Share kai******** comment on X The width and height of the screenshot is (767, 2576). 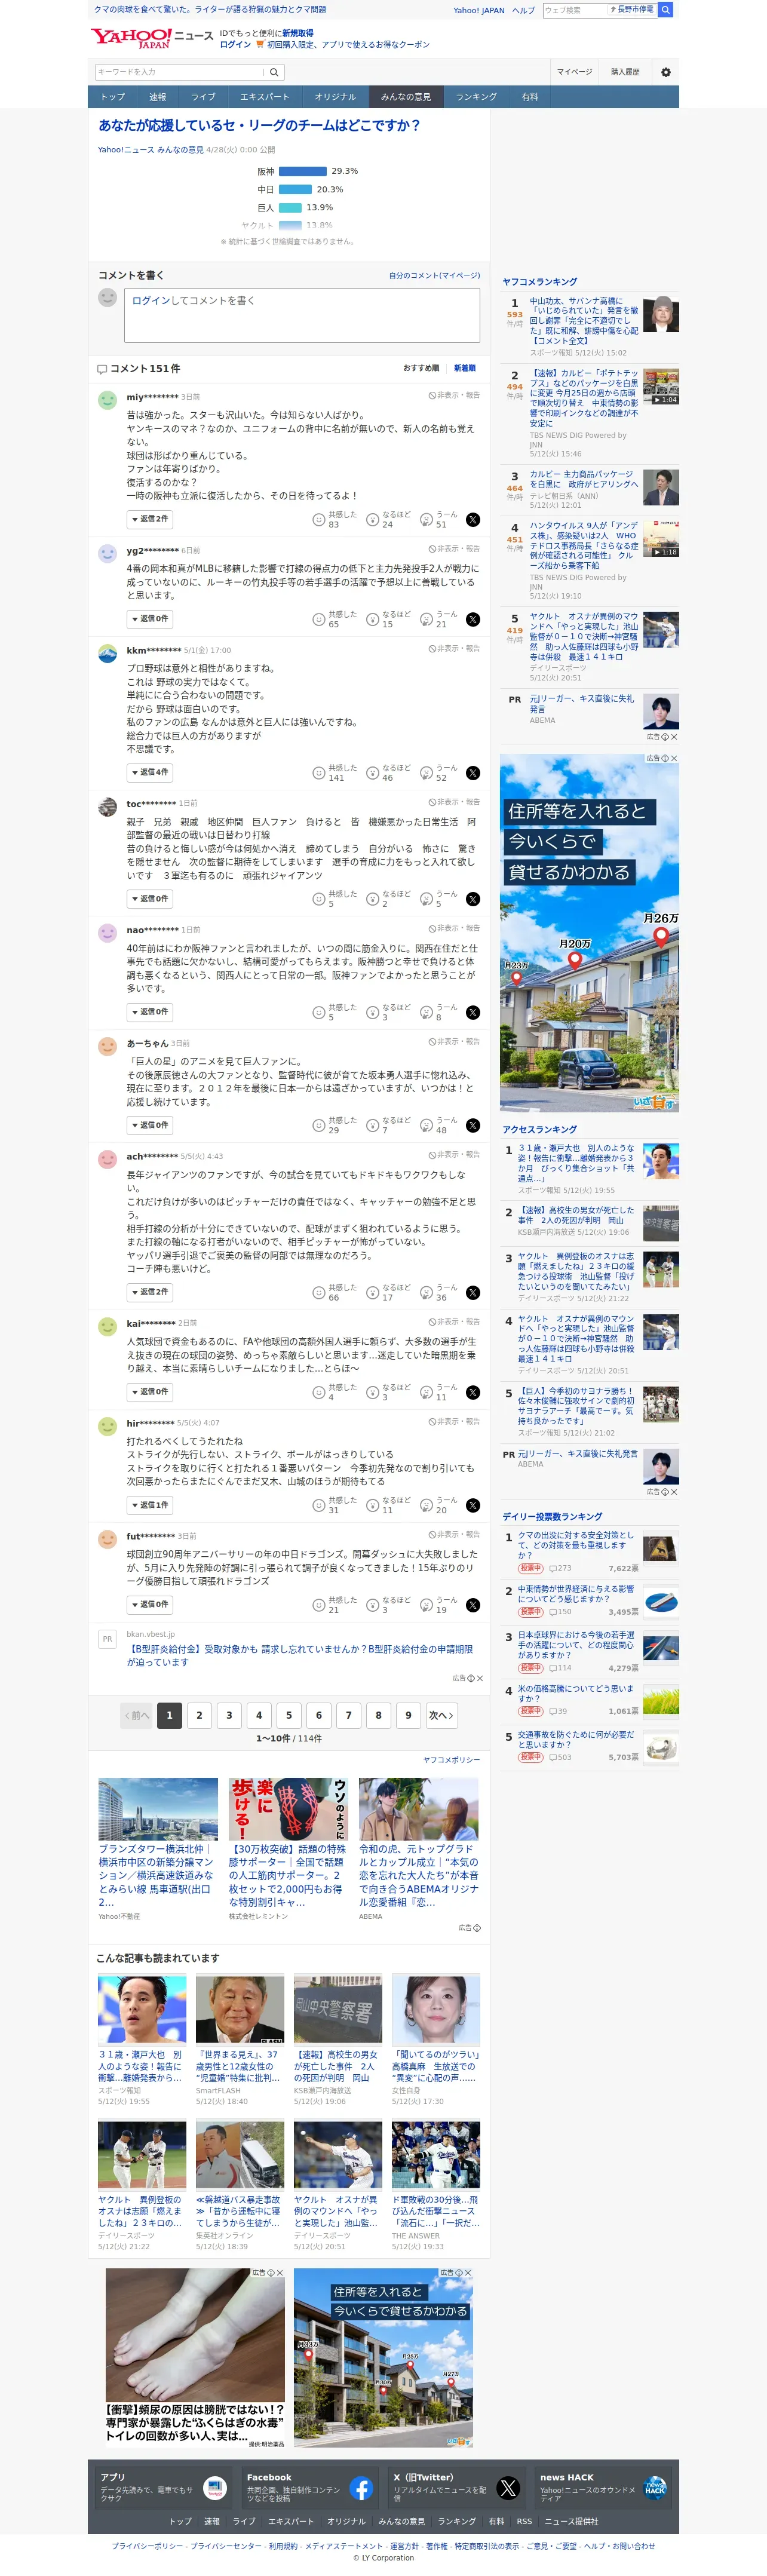tap(473, 1392)
